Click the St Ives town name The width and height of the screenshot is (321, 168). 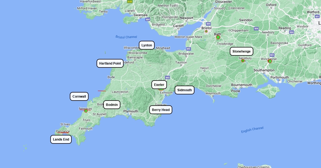(65, 124)
